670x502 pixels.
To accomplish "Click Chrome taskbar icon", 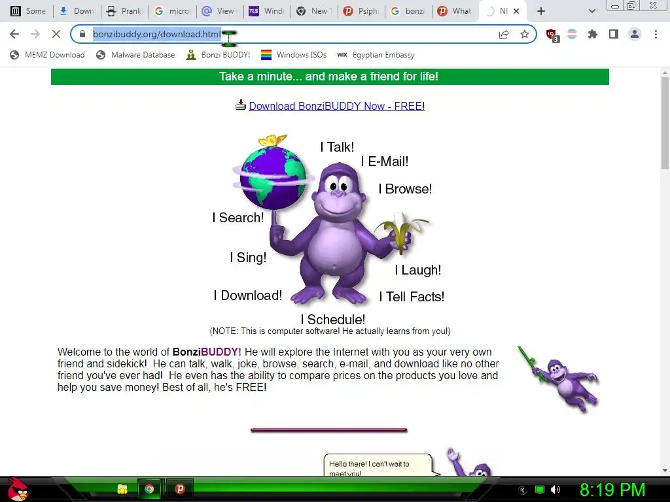I will [x=149, y=489].
